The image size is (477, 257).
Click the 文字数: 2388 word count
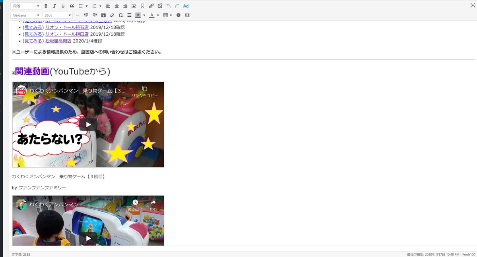[x=21, y=254]
